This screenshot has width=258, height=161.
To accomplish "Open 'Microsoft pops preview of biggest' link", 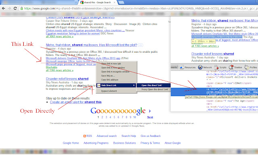I will [x=71, y=64].
